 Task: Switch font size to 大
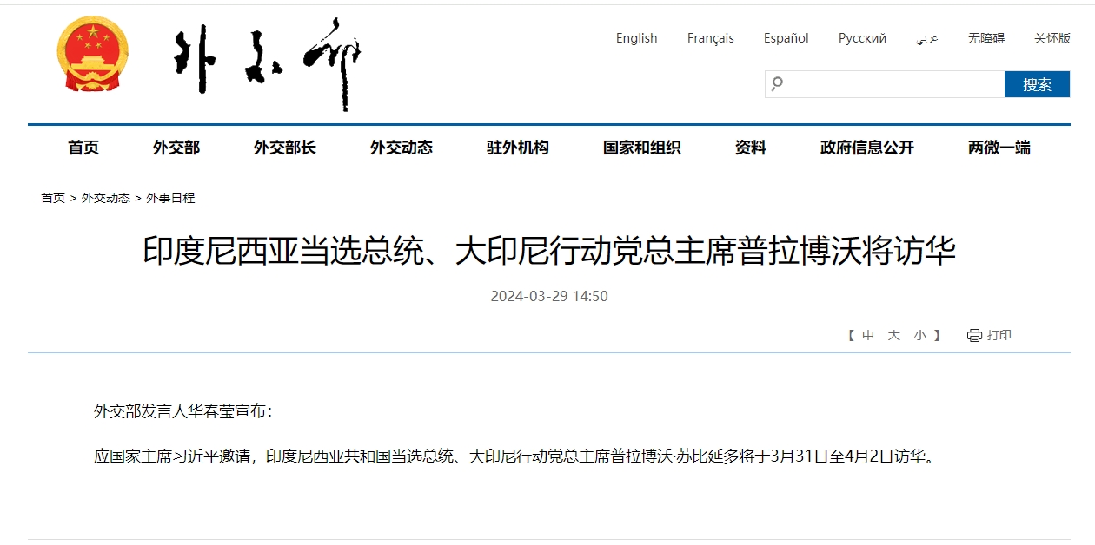tap(893, 336)
